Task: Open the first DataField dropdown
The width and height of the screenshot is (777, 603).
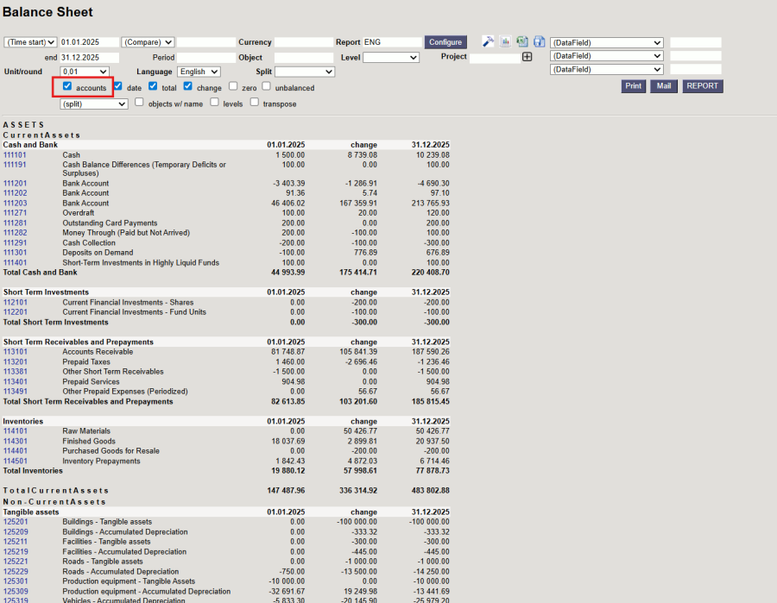Action: pos(606,42)
